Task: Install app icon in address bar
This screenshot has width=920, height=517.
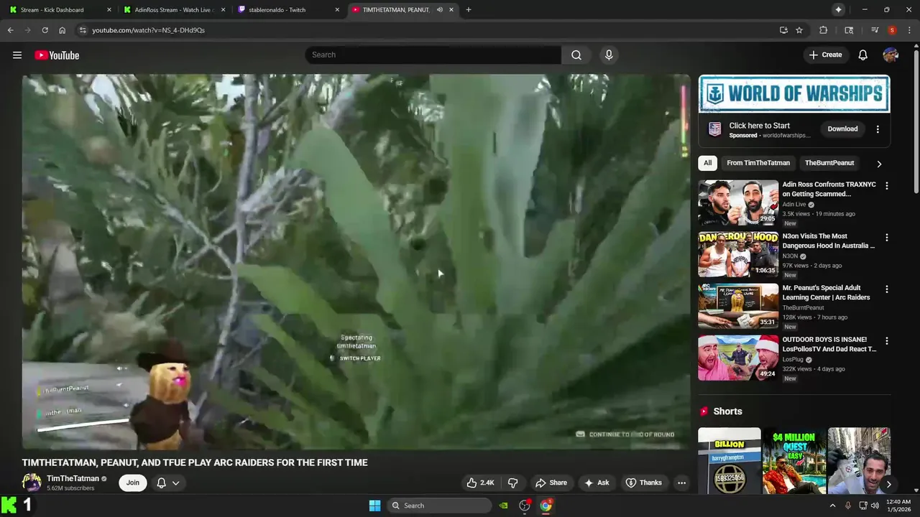Action: coord(783,30)
